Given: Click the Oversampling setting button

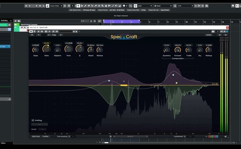Looking at the screenshot, I should point(69,137).
